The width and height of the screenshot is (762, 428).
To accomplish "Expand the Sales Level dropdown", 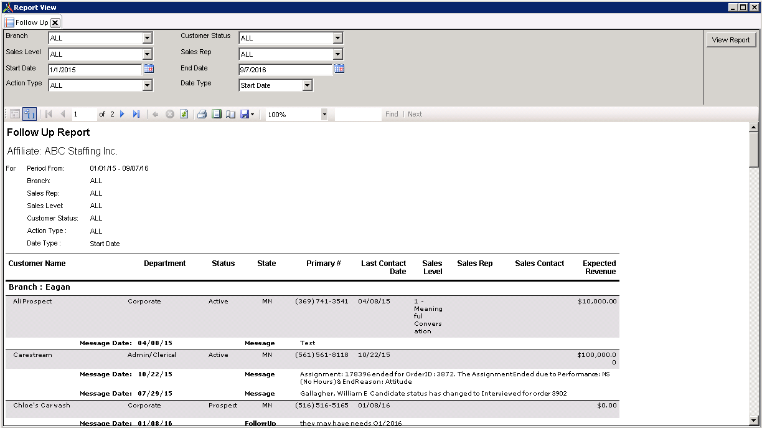I will coord(148,54).
